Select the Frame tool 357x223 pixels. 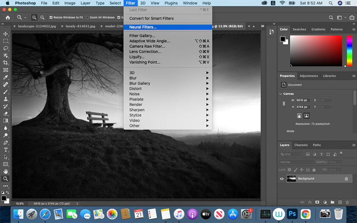pyautogui.click(x=6, y=70)
